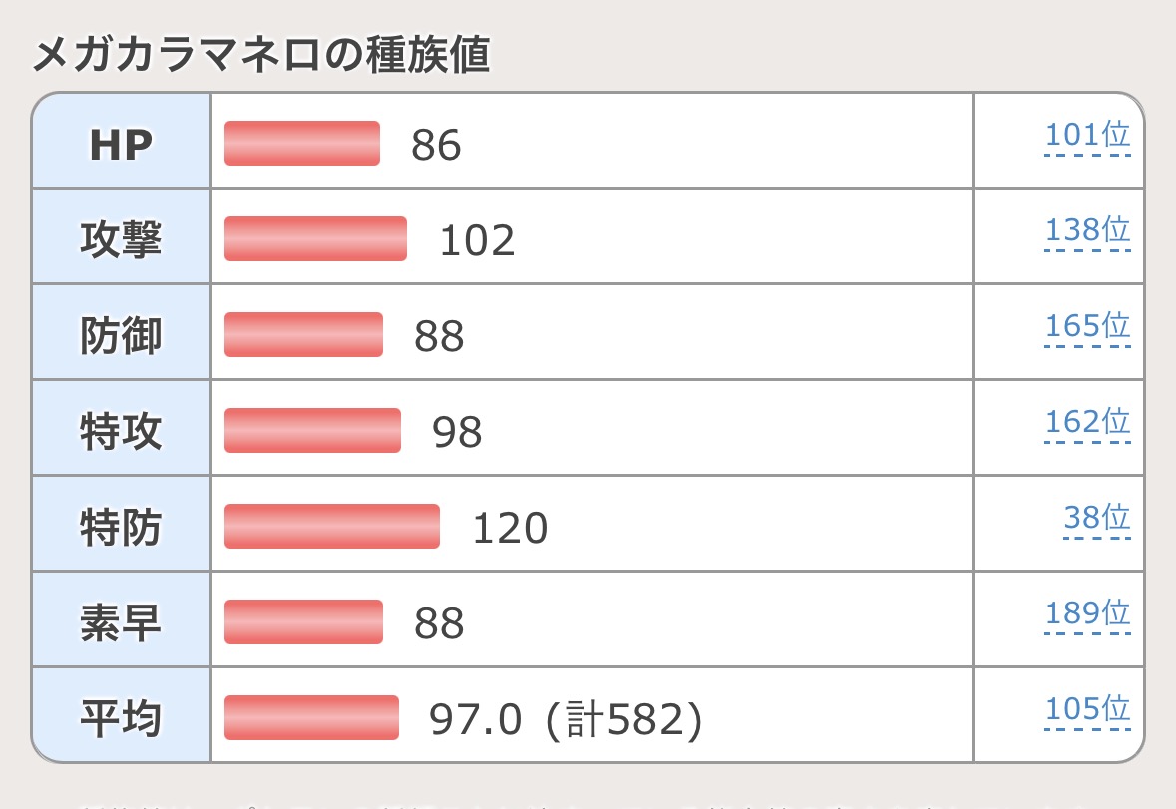
Task: Select the 素早 row header
Action: [121, 623]
